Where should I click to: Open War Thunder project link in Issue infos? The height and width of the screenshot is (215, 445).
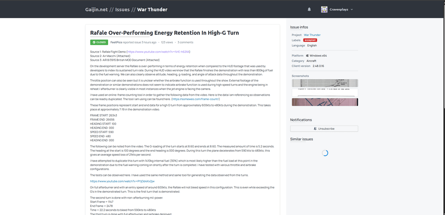[x=312, y=35]
